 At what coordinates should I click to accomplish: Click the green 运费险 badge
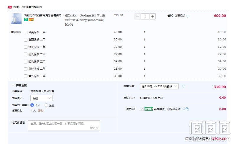coord(148,109)
